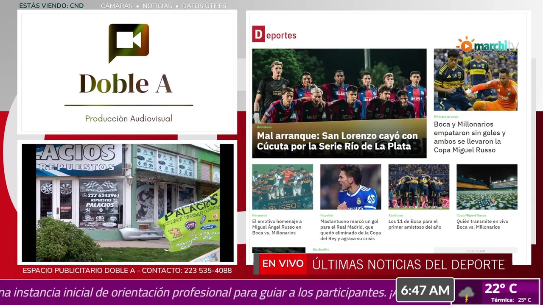Image resolution: width=543 pixels, height=305 pixels.
Task: Click the Papelón category tag
Action: click(x=327, y=216)
